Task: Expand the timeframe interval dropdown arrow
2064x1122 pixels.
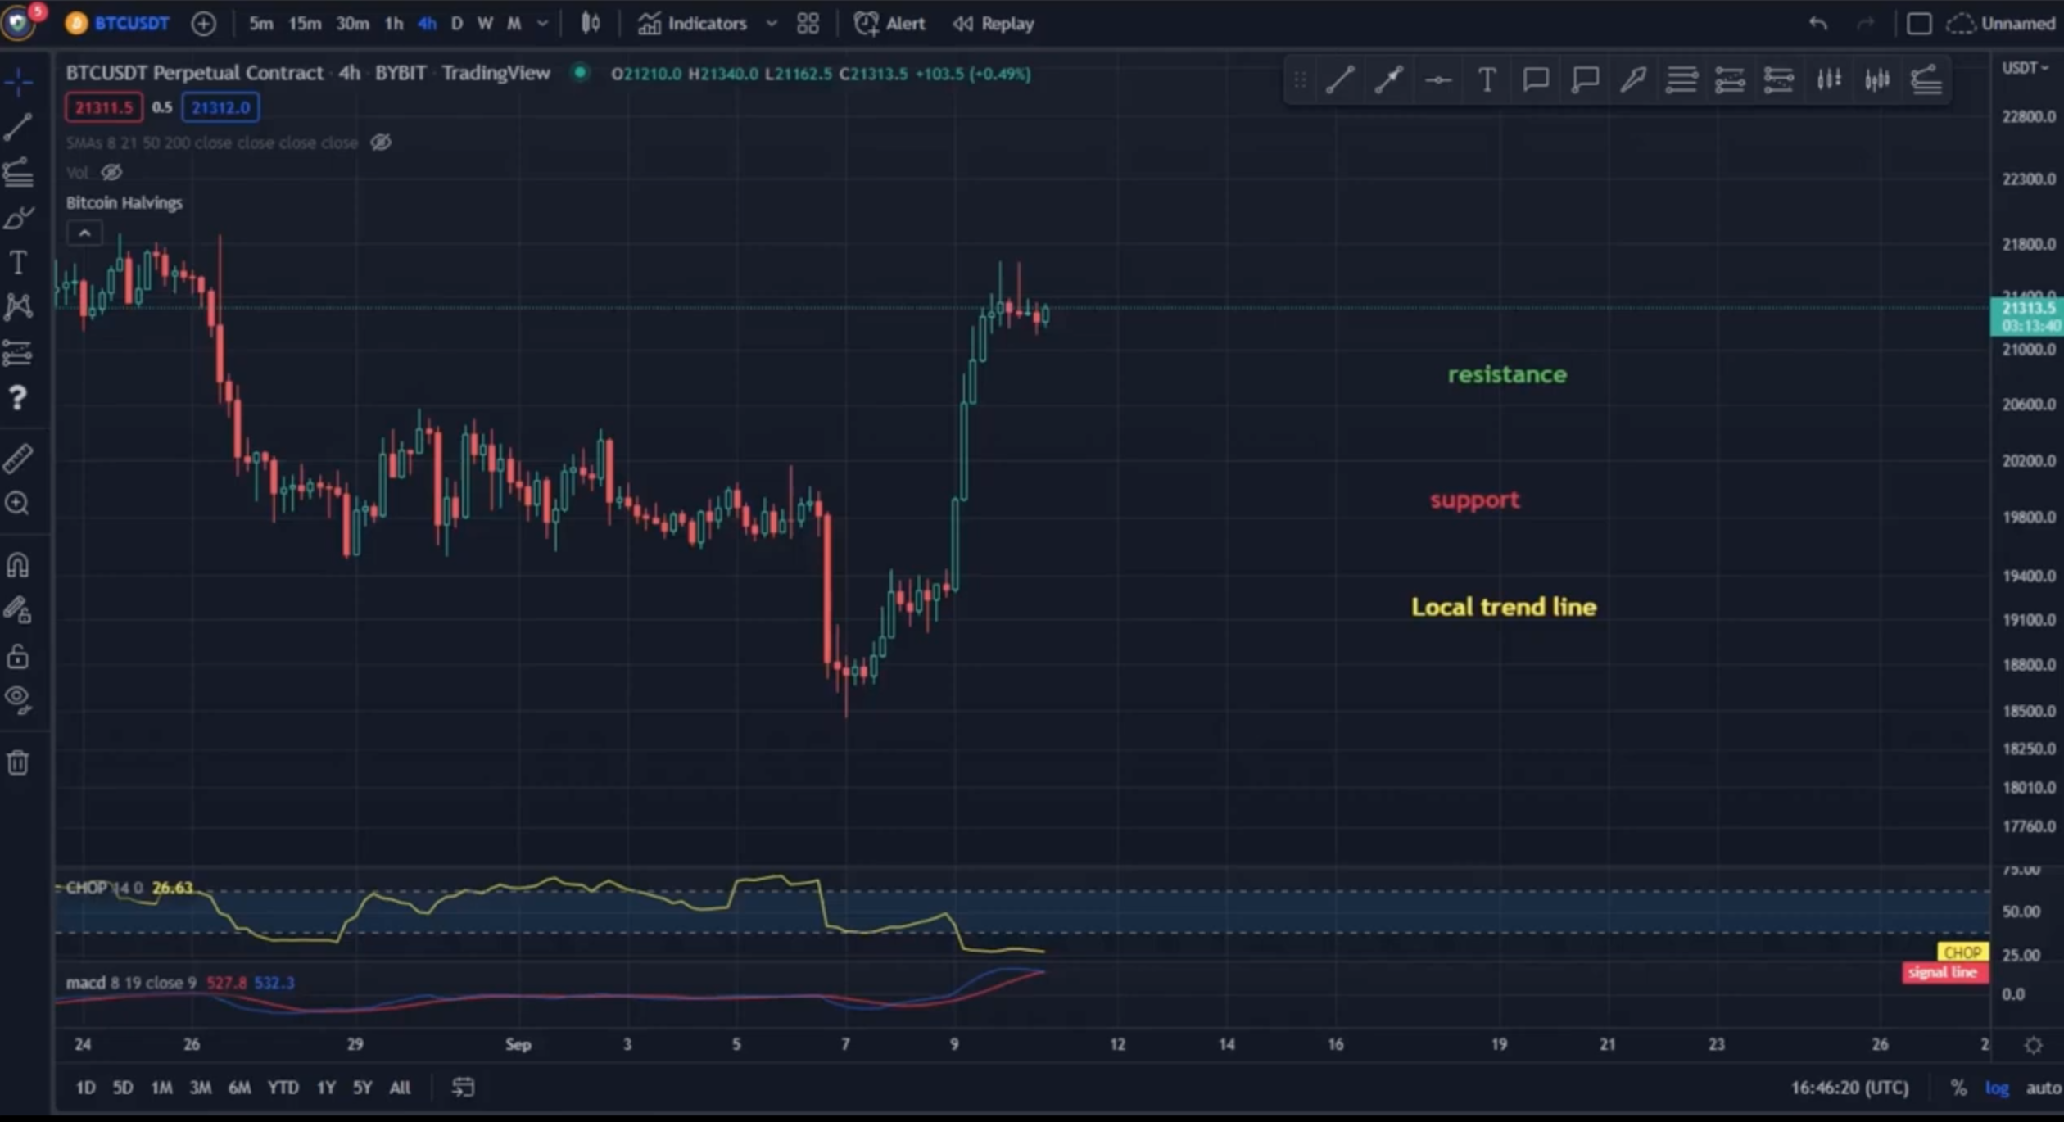Action: pos(542,24)
